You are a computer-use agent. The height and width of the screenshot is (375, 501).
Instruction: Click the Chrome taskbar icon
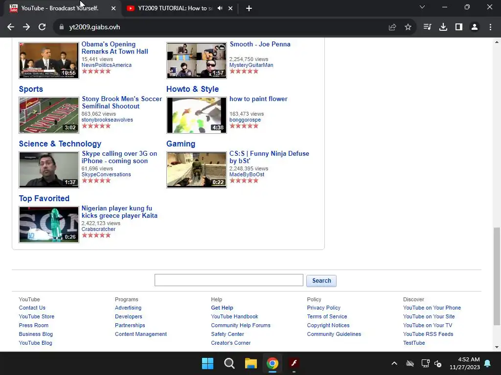coord(273,363)
